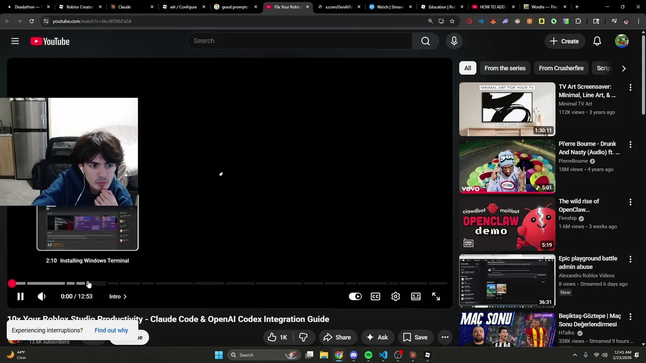Go to the YouTube home logo
The image size is (646, 363).
pos(49,41)
